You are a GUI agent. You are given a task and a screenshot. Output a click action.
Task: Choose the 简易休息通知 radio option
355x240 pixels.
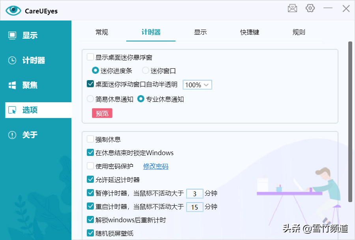[90, 99]
